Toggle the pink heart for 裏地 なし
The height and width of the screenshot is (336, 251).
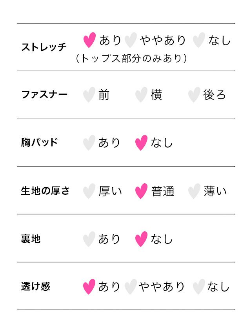click(x=141, y=239)
